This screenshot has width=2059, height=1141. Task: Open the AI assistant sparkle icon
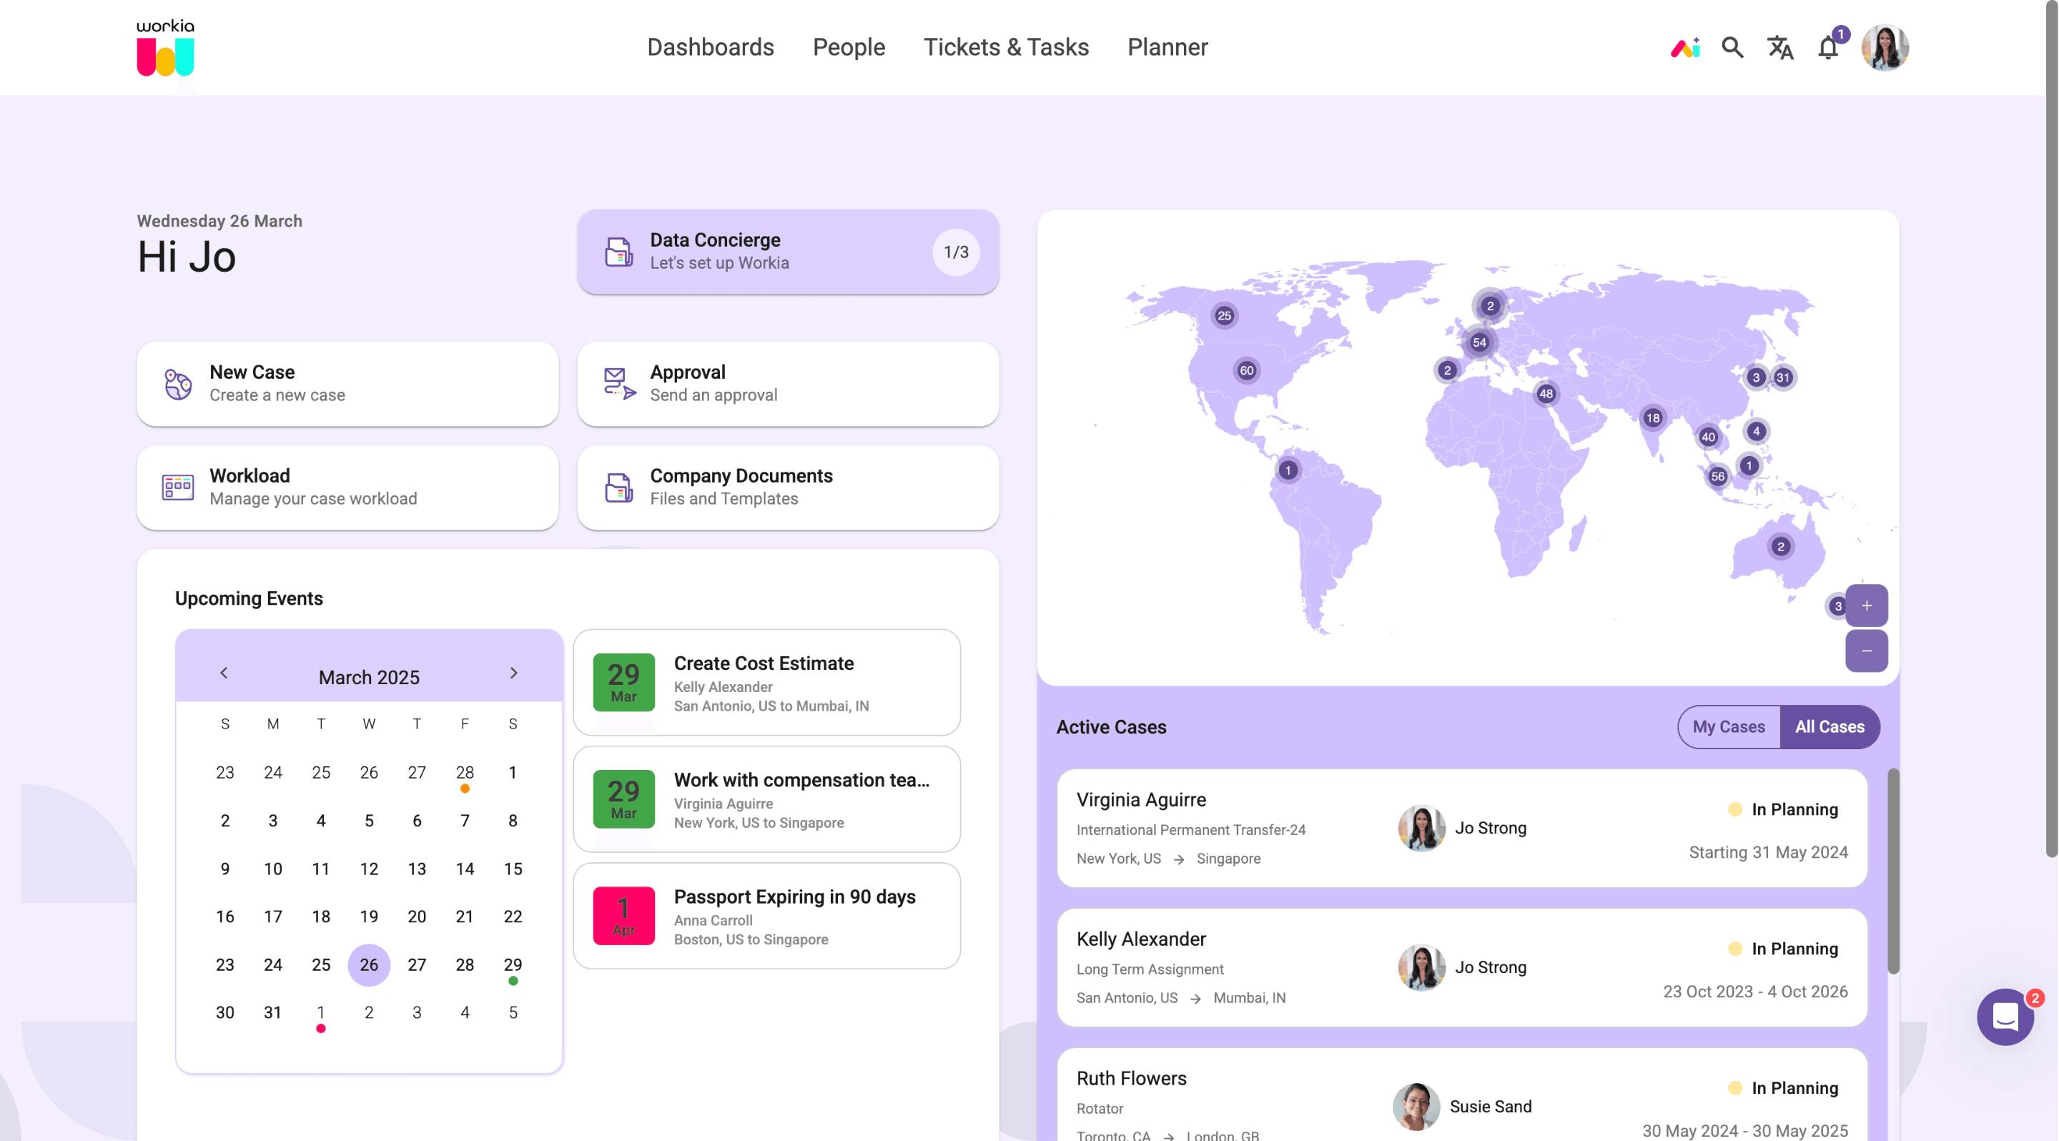1685,48
